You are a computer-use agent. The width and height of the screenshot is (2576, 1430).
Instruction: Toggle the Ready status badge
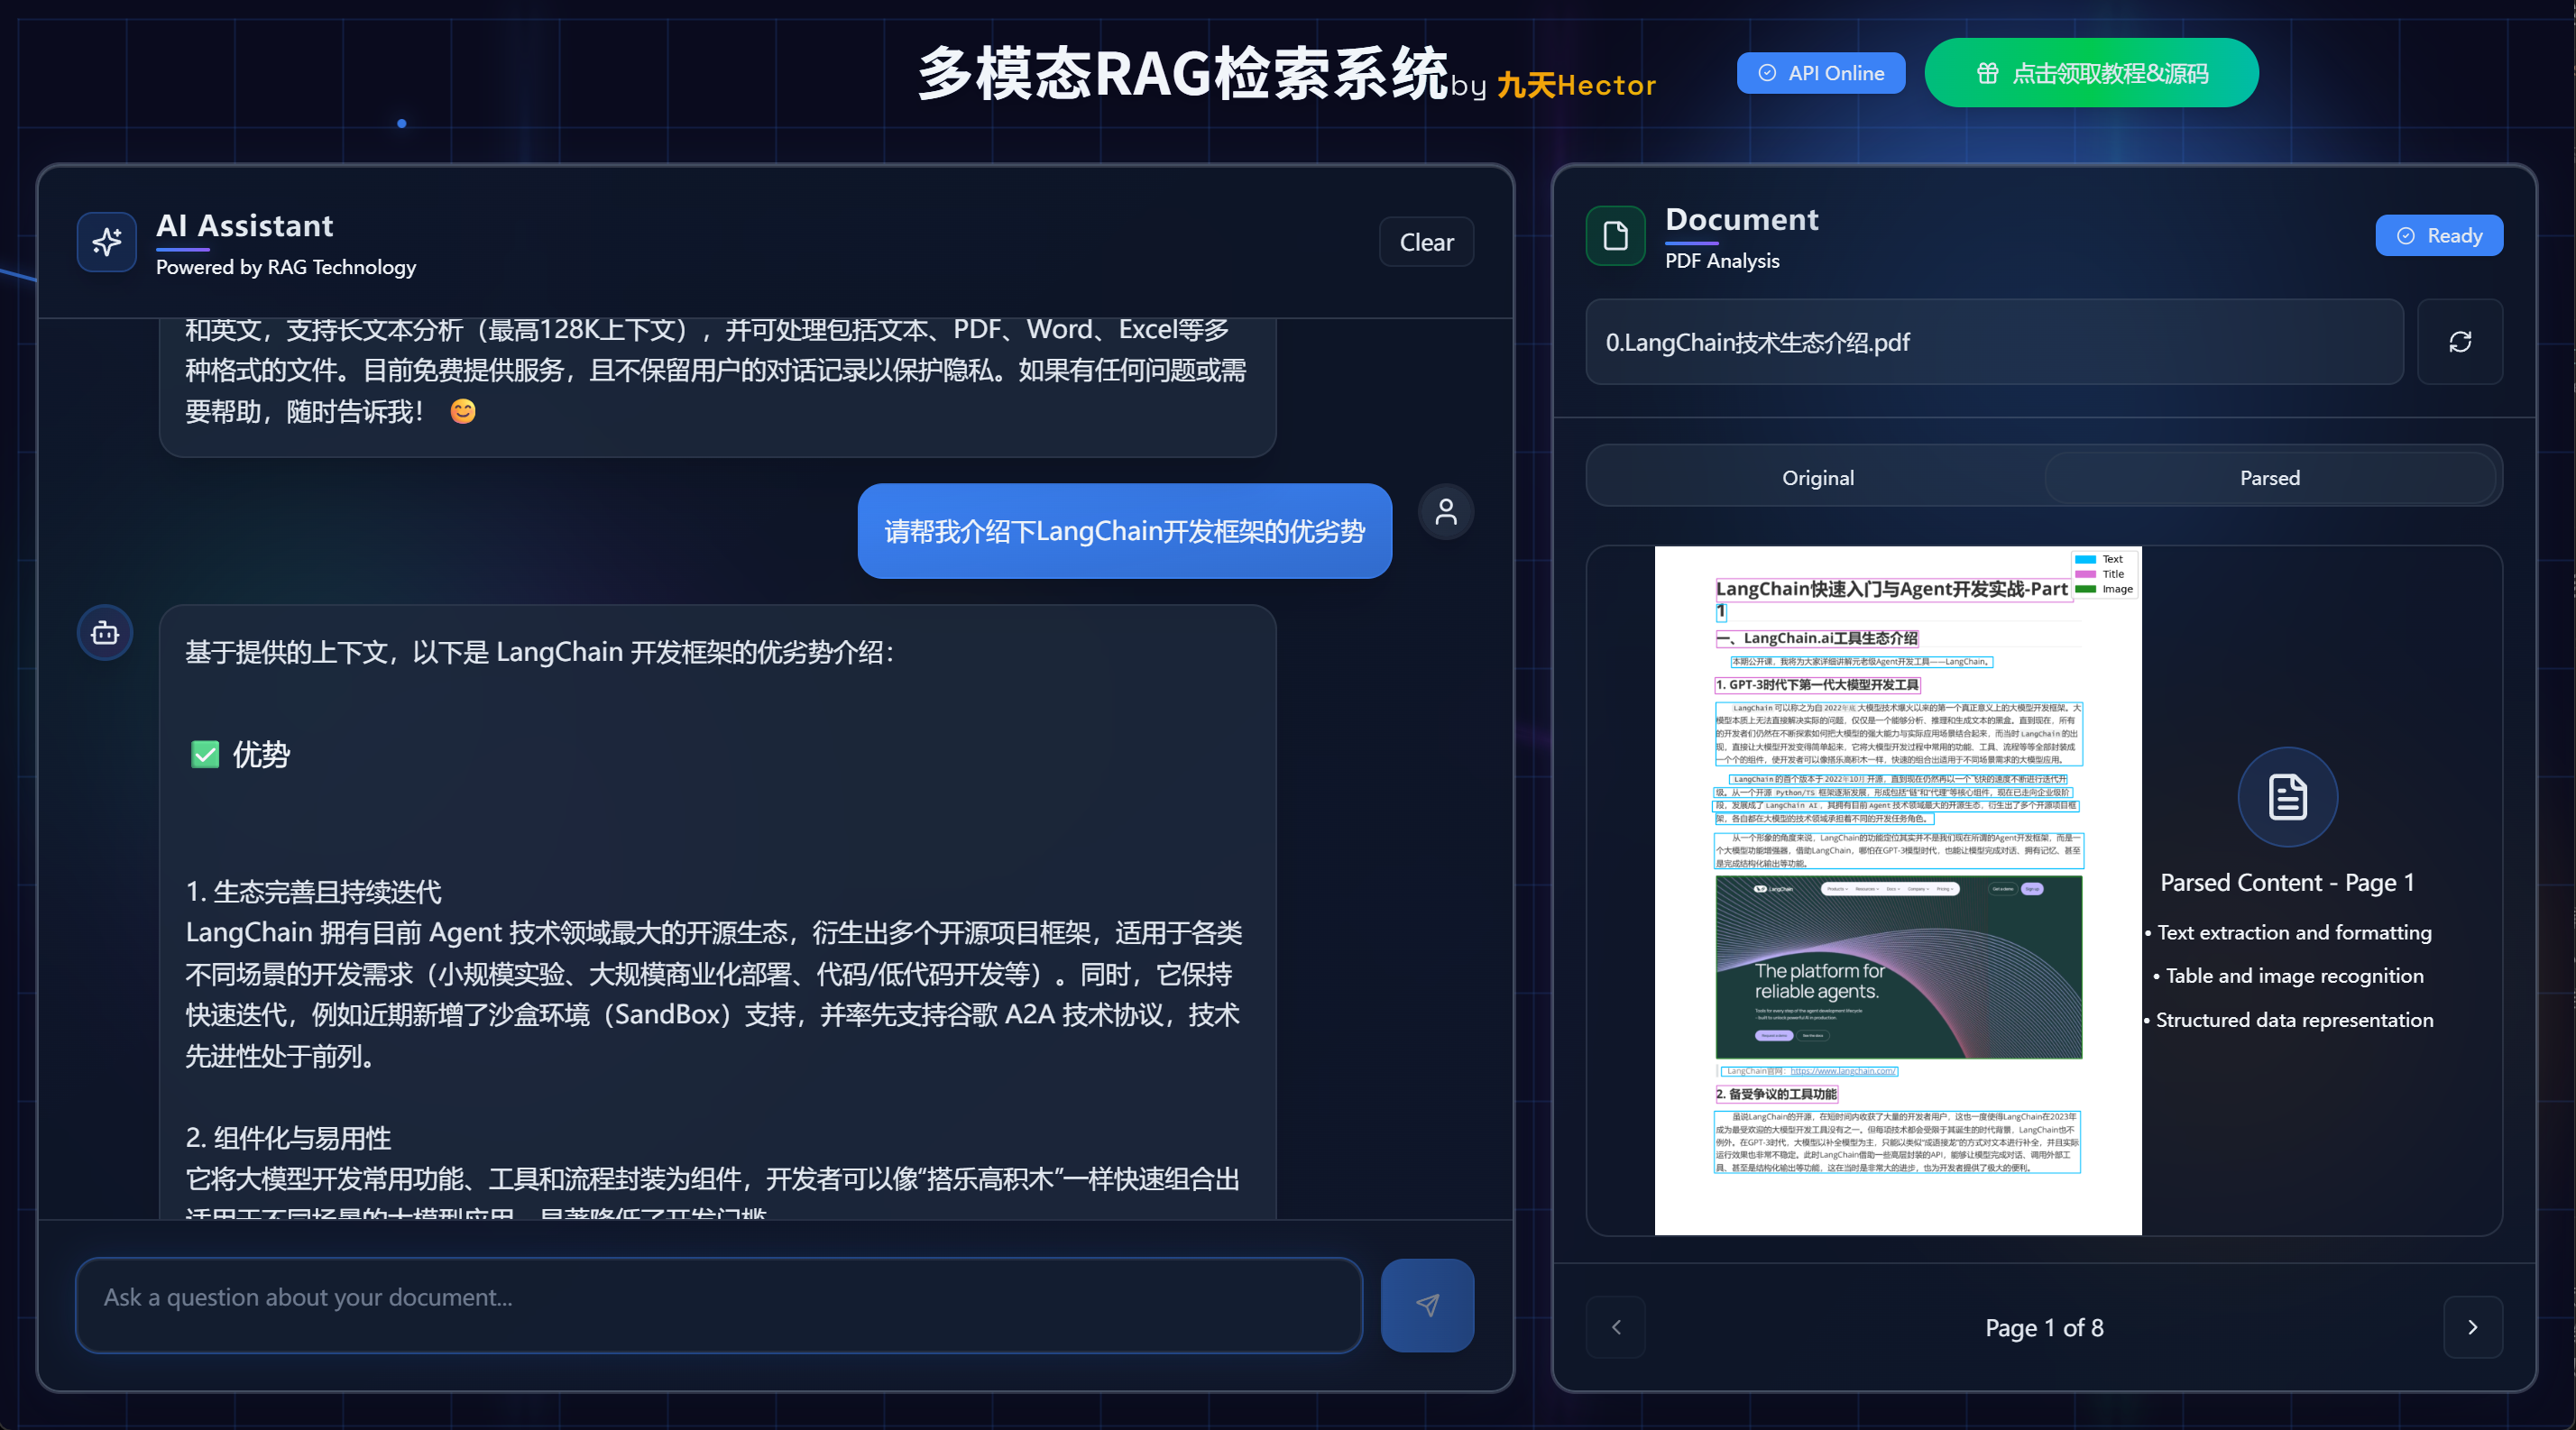pos(2438,236)
